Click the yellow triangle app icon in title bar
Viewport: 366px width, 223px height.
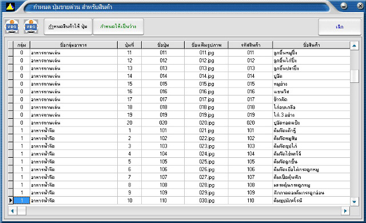click(x=10, y=7)
